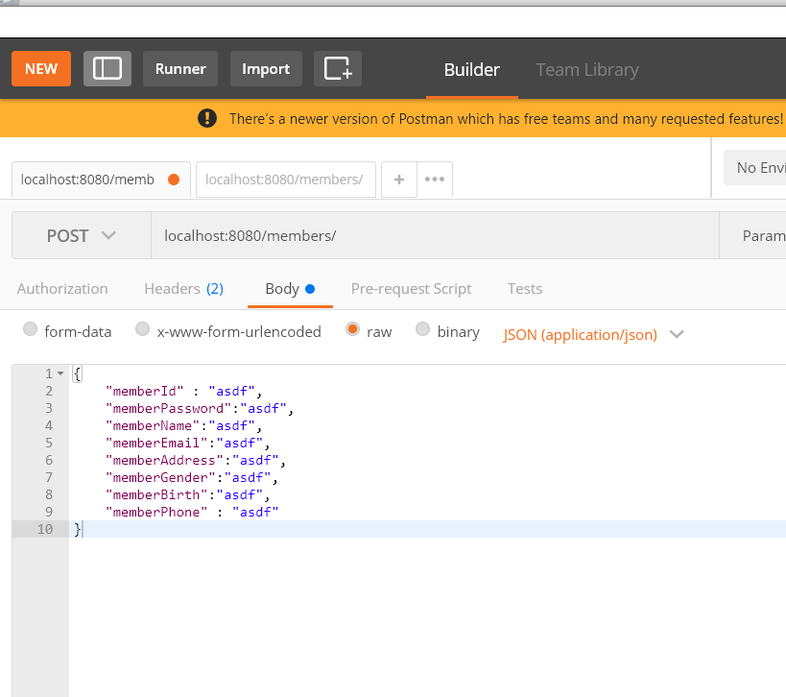Image resolution: width=786 pixels, height=697 pixels.
Task: Select the second localhost:8080/members/ request tab
Action: (x=286, y=180)
